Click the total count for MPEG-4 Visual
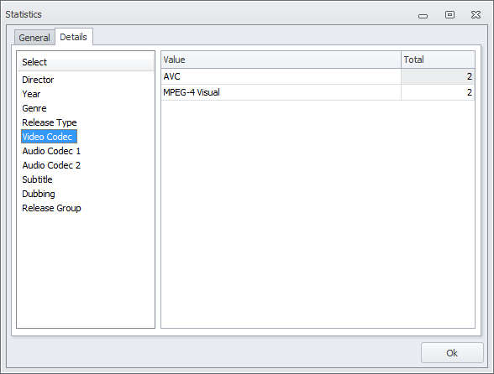The width and height of the screenshot is (494, 374). click(x=438, y=92)
